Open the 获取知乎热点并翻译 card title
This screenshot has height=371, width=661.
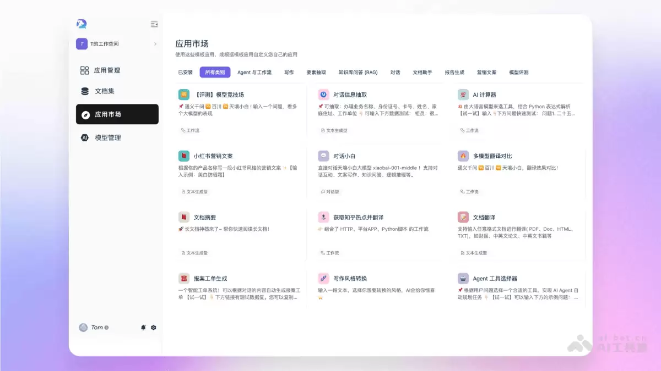coord(359,217)
